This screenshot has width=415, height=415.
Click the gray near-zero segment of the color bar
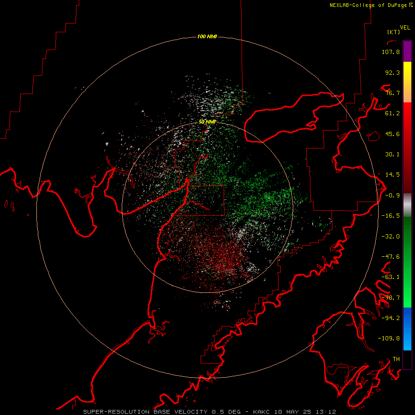point(407,205)
